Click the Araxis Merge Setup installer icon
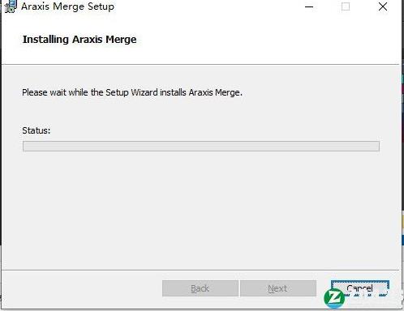Image resolution: width=404 pixels, height=311 pixels. tap(11, 6)
